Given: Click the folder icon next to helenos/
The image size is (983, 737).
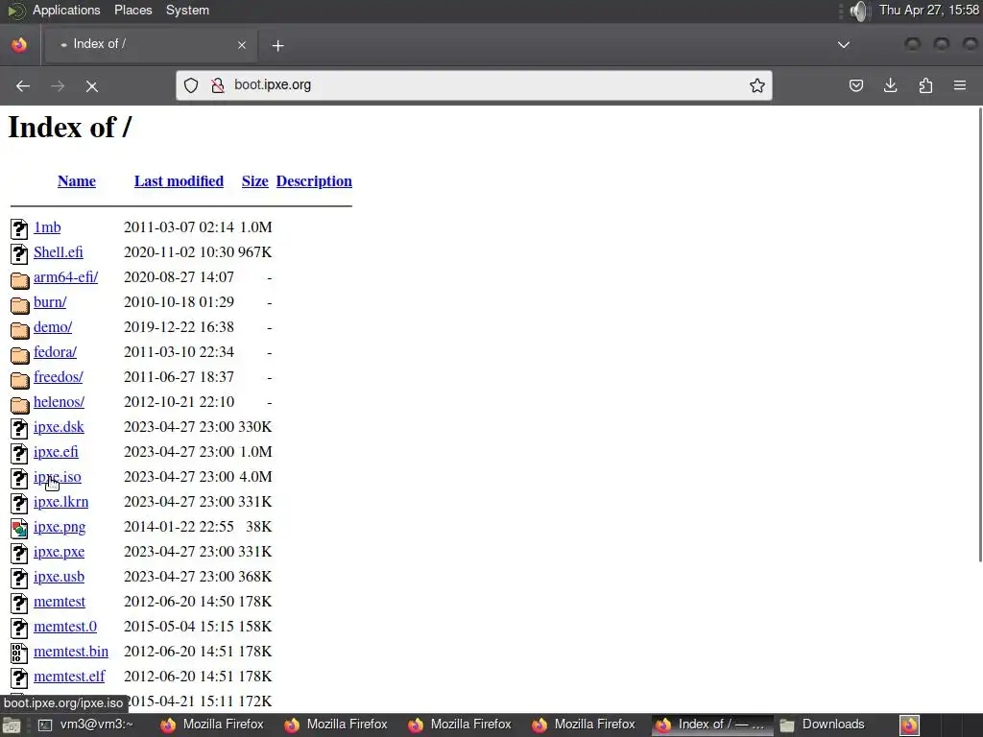Looking at the screenshot, I should click(19, 404).
